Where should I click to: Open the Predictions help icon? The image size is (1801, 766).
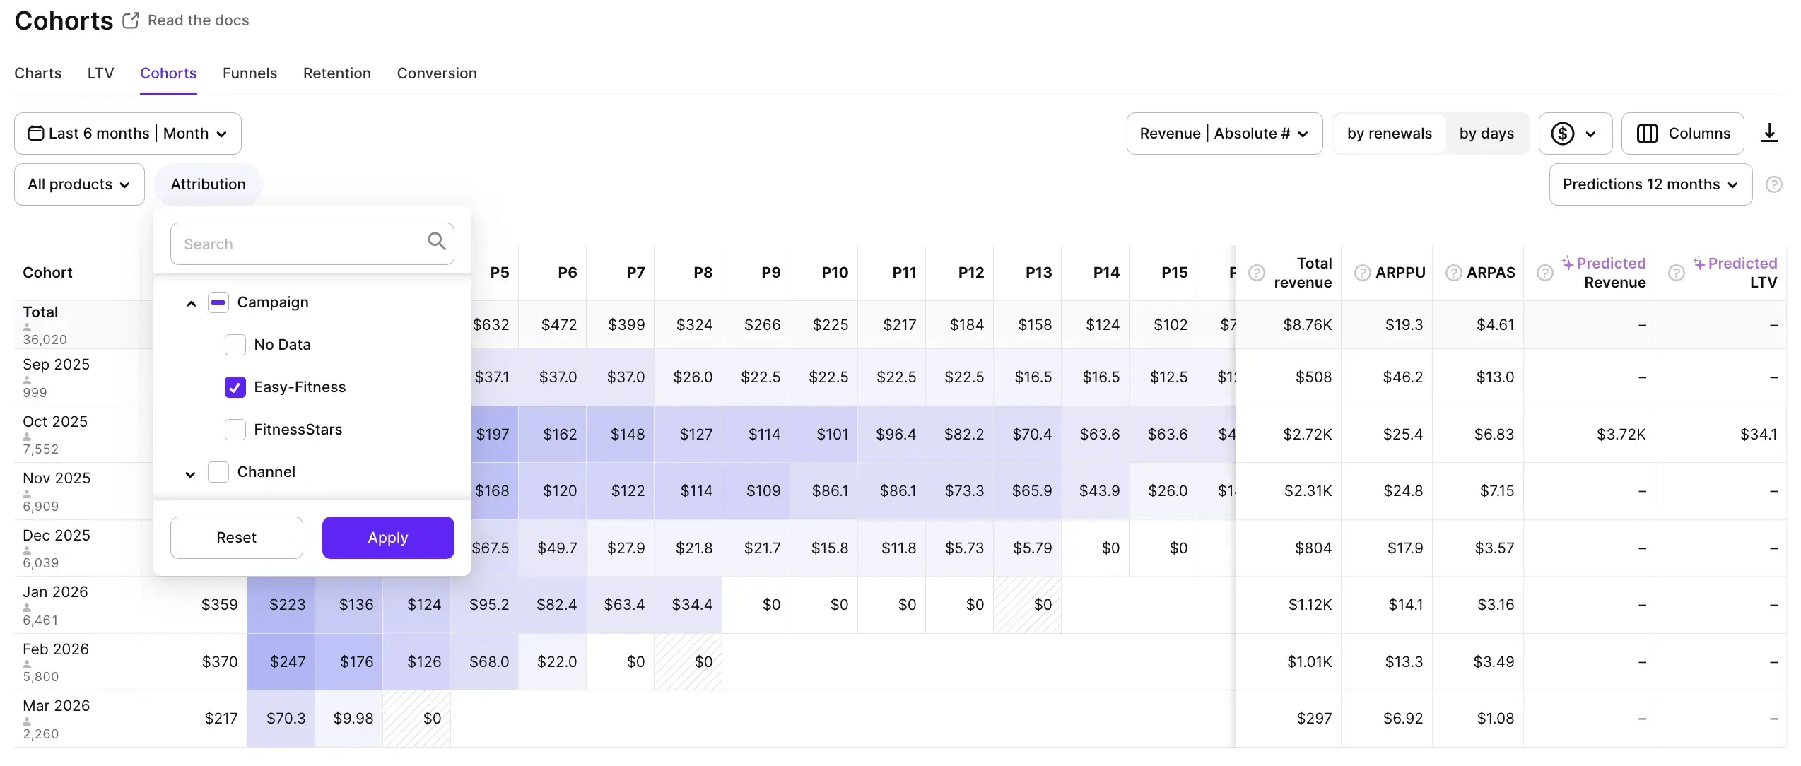tap(1773, 184)
